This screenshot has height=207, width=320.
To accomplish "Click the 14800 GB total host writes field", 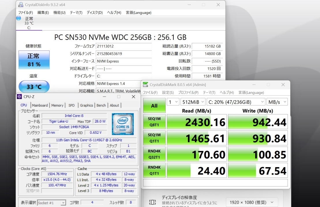I will (x=207, y=54).
